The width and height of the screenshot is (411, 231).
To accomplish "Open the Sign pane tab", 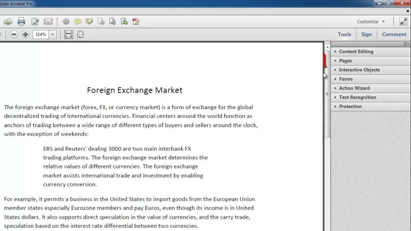I will click(366, 34).
